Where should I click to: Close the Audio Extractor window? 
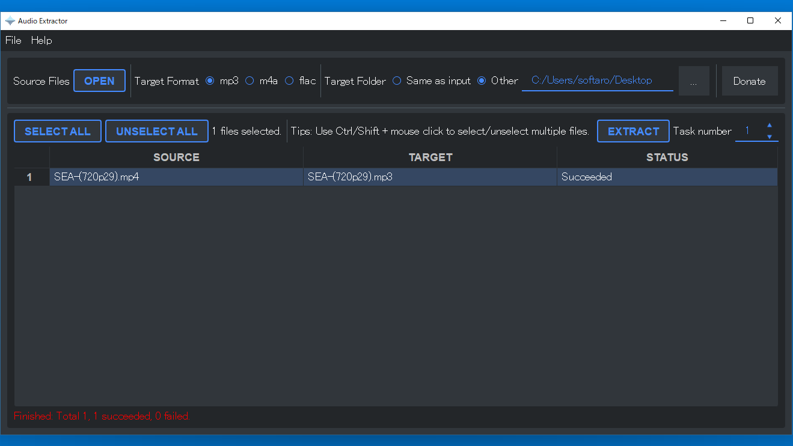pos(778,21)
